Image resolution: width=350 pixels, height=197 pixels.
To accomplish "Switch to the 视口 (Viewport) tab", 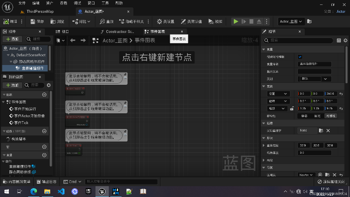I will pos(63,32).
